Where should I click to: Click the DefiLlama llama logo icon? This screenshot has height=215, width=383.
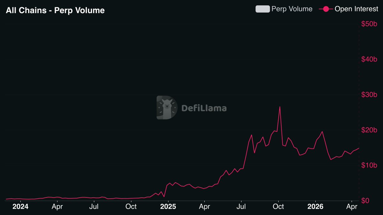coord(167,108)
